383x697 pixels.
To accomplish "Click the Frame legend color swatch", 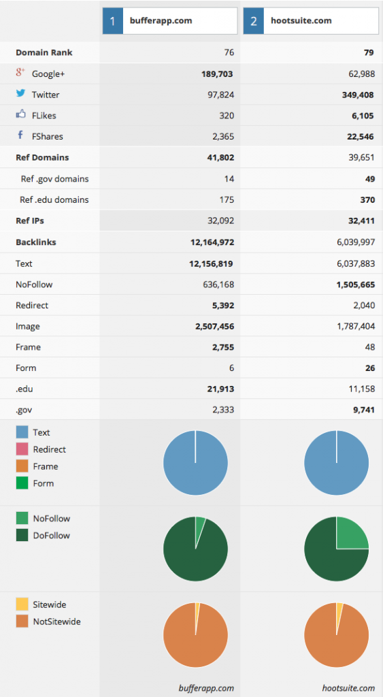I will point(22,466).
